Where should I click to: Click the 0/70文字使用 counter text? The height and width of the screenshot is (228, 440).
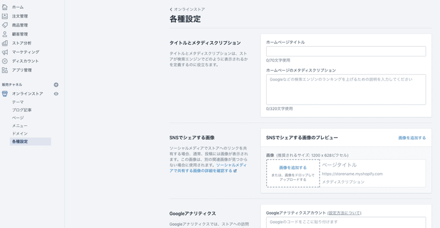coord(278,60)
